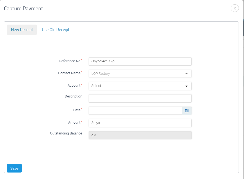
Task: Click the Contact Name field label
Action: click(69, 73)
